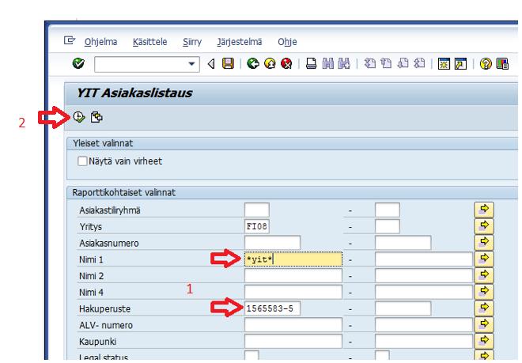This screenshot has height=363, width=522.
Task: Open multiple selection for Nimi 2
Action: (x=484, y=275)
